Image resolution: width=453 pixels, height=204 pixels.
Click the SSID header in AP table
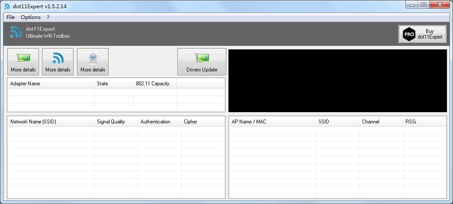click(338, 122)
